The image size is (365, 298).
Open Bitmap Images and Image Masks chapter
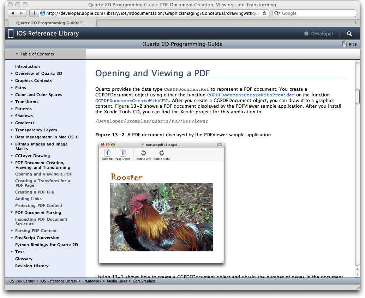[41, 146]
